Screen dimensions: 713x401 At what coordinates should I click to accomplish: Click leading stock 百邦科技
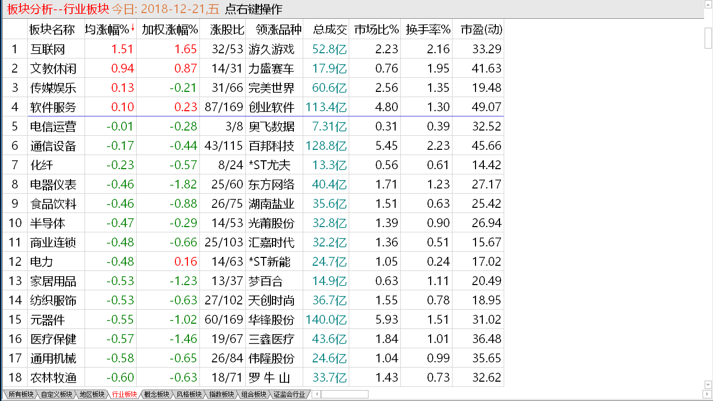271,146
